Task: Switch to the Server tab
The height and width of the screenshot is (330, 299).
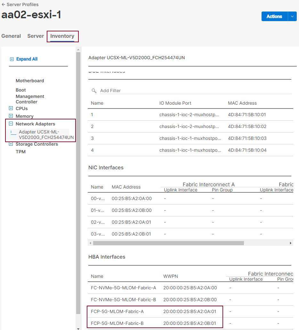Action: (36, 36)
